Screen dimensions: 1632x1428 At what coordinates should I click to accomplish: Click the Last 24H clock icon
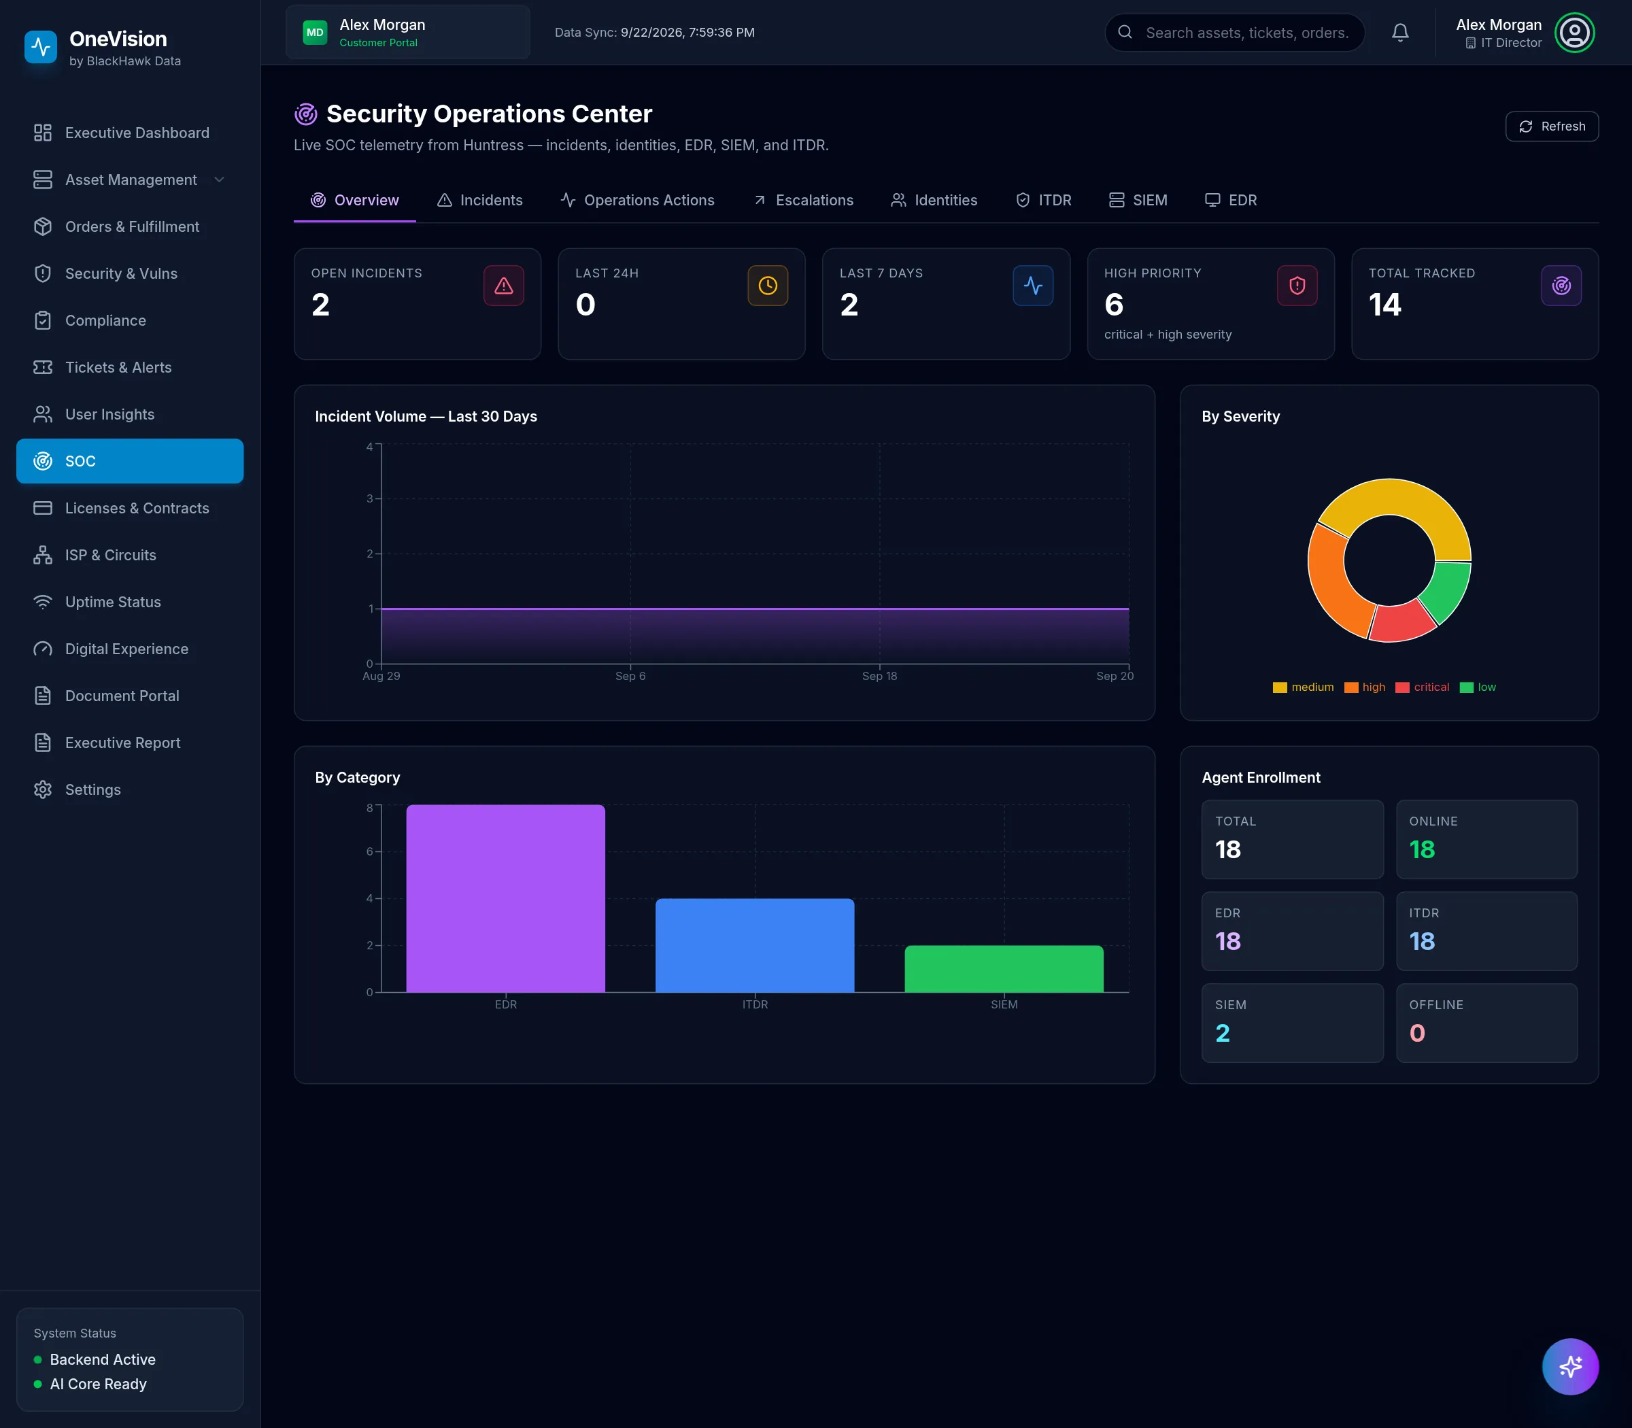(x=768, y=286)
